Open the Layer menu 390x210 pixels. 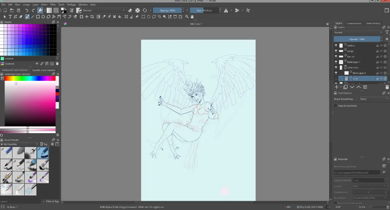(35, 5)
